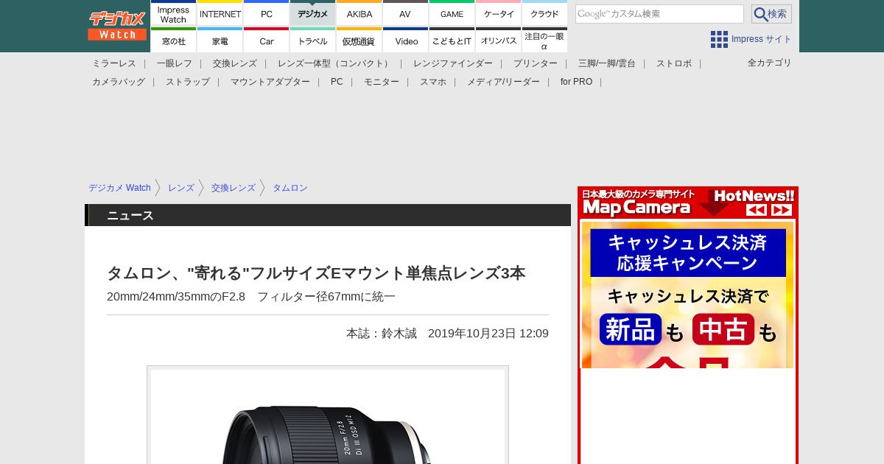Open the Impress Watch tab
This screenshot has width=884, height=464.
click(x=173, y=13)
